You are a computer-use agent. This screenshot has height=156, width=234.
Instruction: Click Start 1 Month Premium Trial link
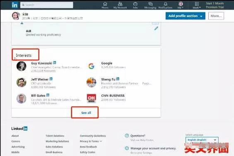[215, 5]
